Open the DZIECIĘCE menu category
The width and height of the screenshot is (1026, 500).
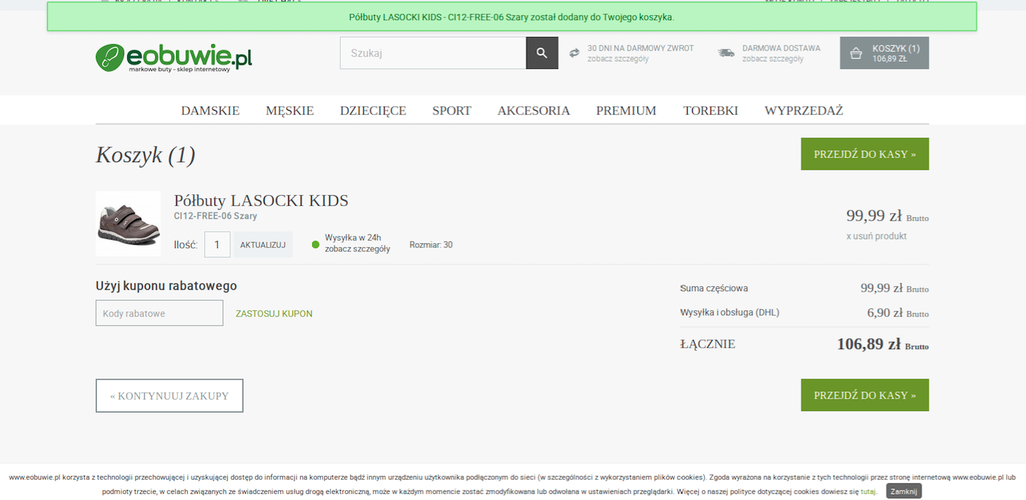point(373,111)
